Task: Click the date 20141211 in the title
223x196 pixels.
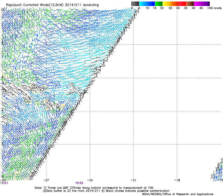Action: (x=73, y=5)
